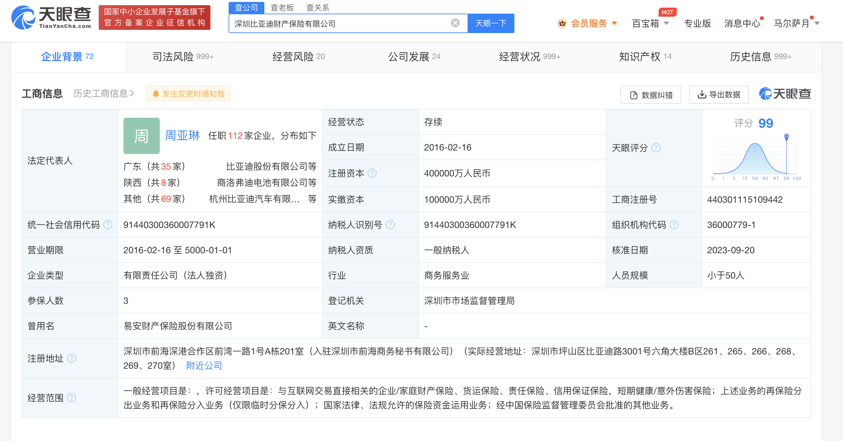
Task: Clear the search box with X icon
Action: (455, 23)
